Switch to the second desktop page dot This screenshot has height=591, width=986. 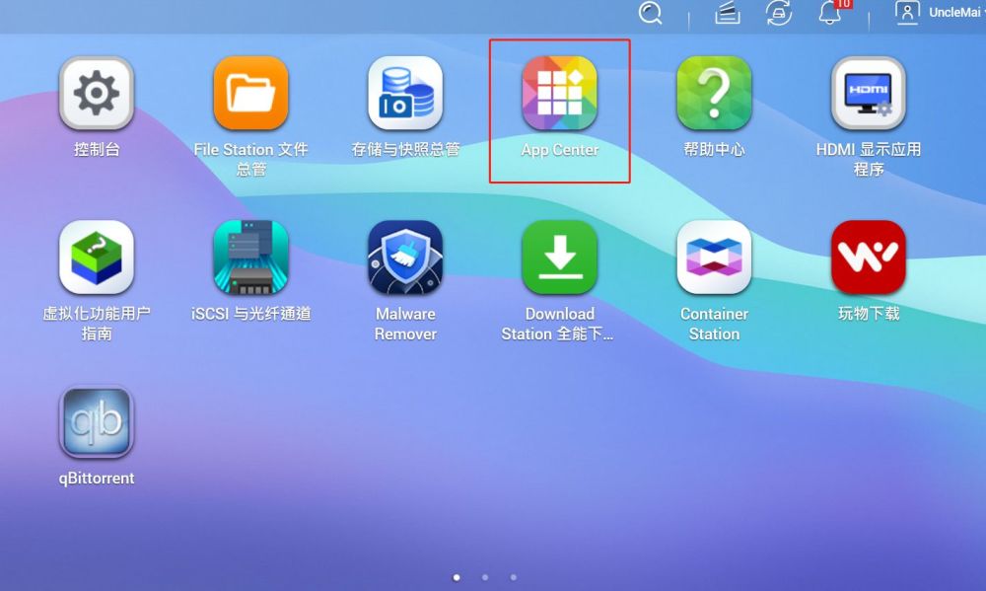(485, 577)
